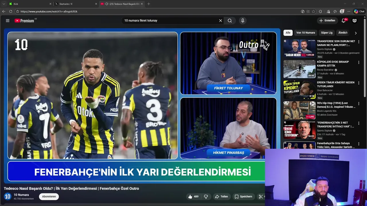
Task: Save the video with Speichern
Action: click(243, 197)
